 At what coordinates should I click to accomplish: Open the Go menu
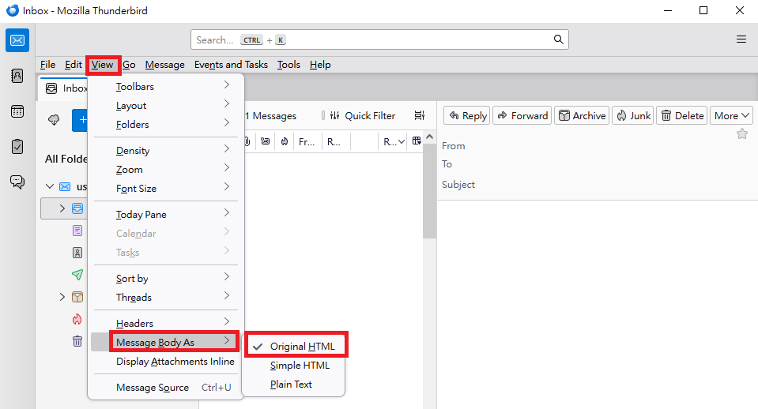[x=129, y=65]
